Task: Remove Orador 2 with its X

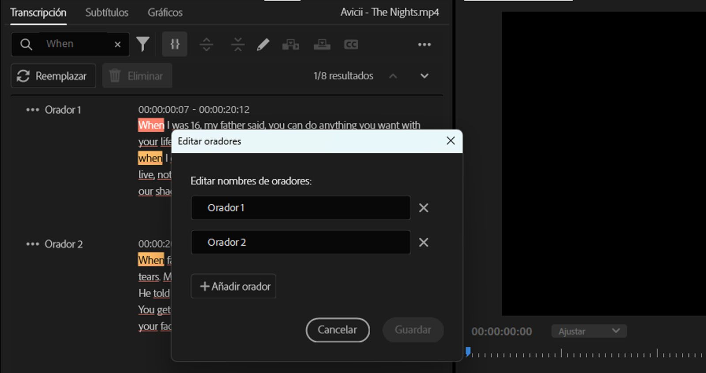Action: tap(424, 242)
